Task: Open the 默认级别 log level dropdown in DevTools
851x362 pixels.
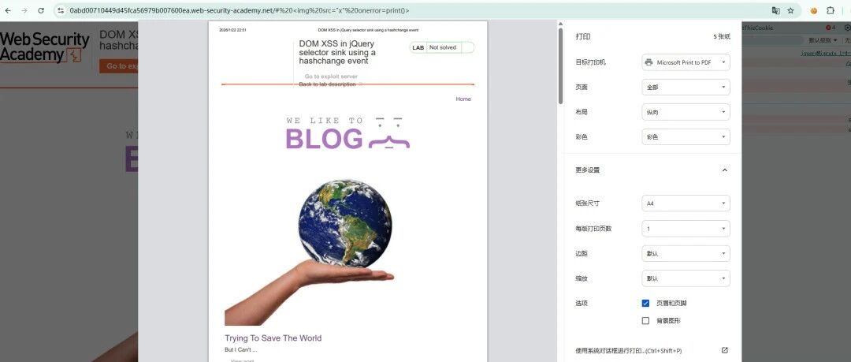Action: [823, 40]
